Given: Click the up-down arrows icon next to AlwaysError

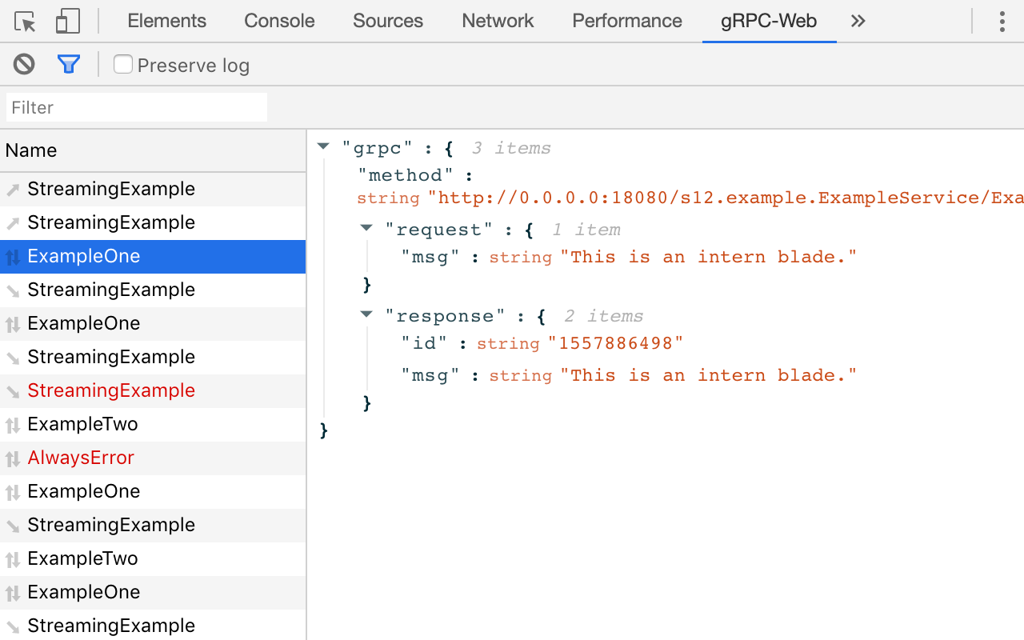Looking at the screenshot, I should (14, 458).
